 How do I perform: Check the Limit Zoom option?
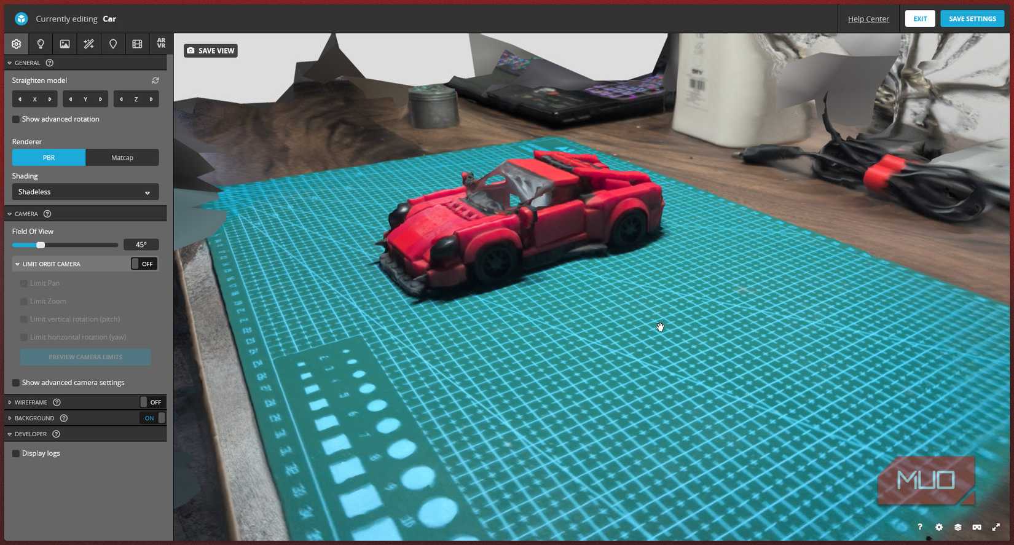(x=23, y=302)
